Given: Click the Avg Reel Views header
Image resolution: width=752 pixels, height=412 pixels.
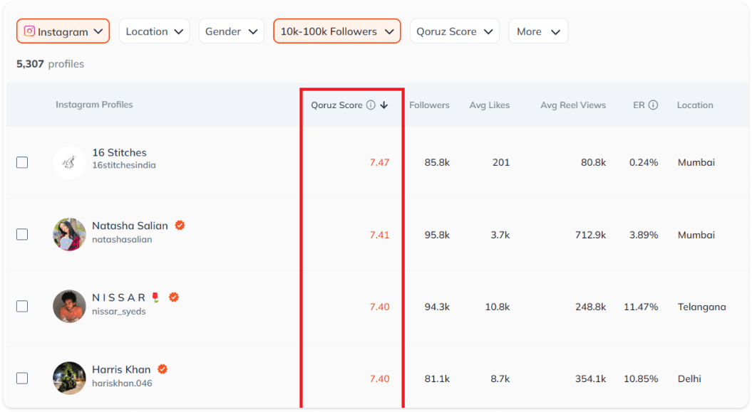Looking at the screenshot, I should 572,105.
